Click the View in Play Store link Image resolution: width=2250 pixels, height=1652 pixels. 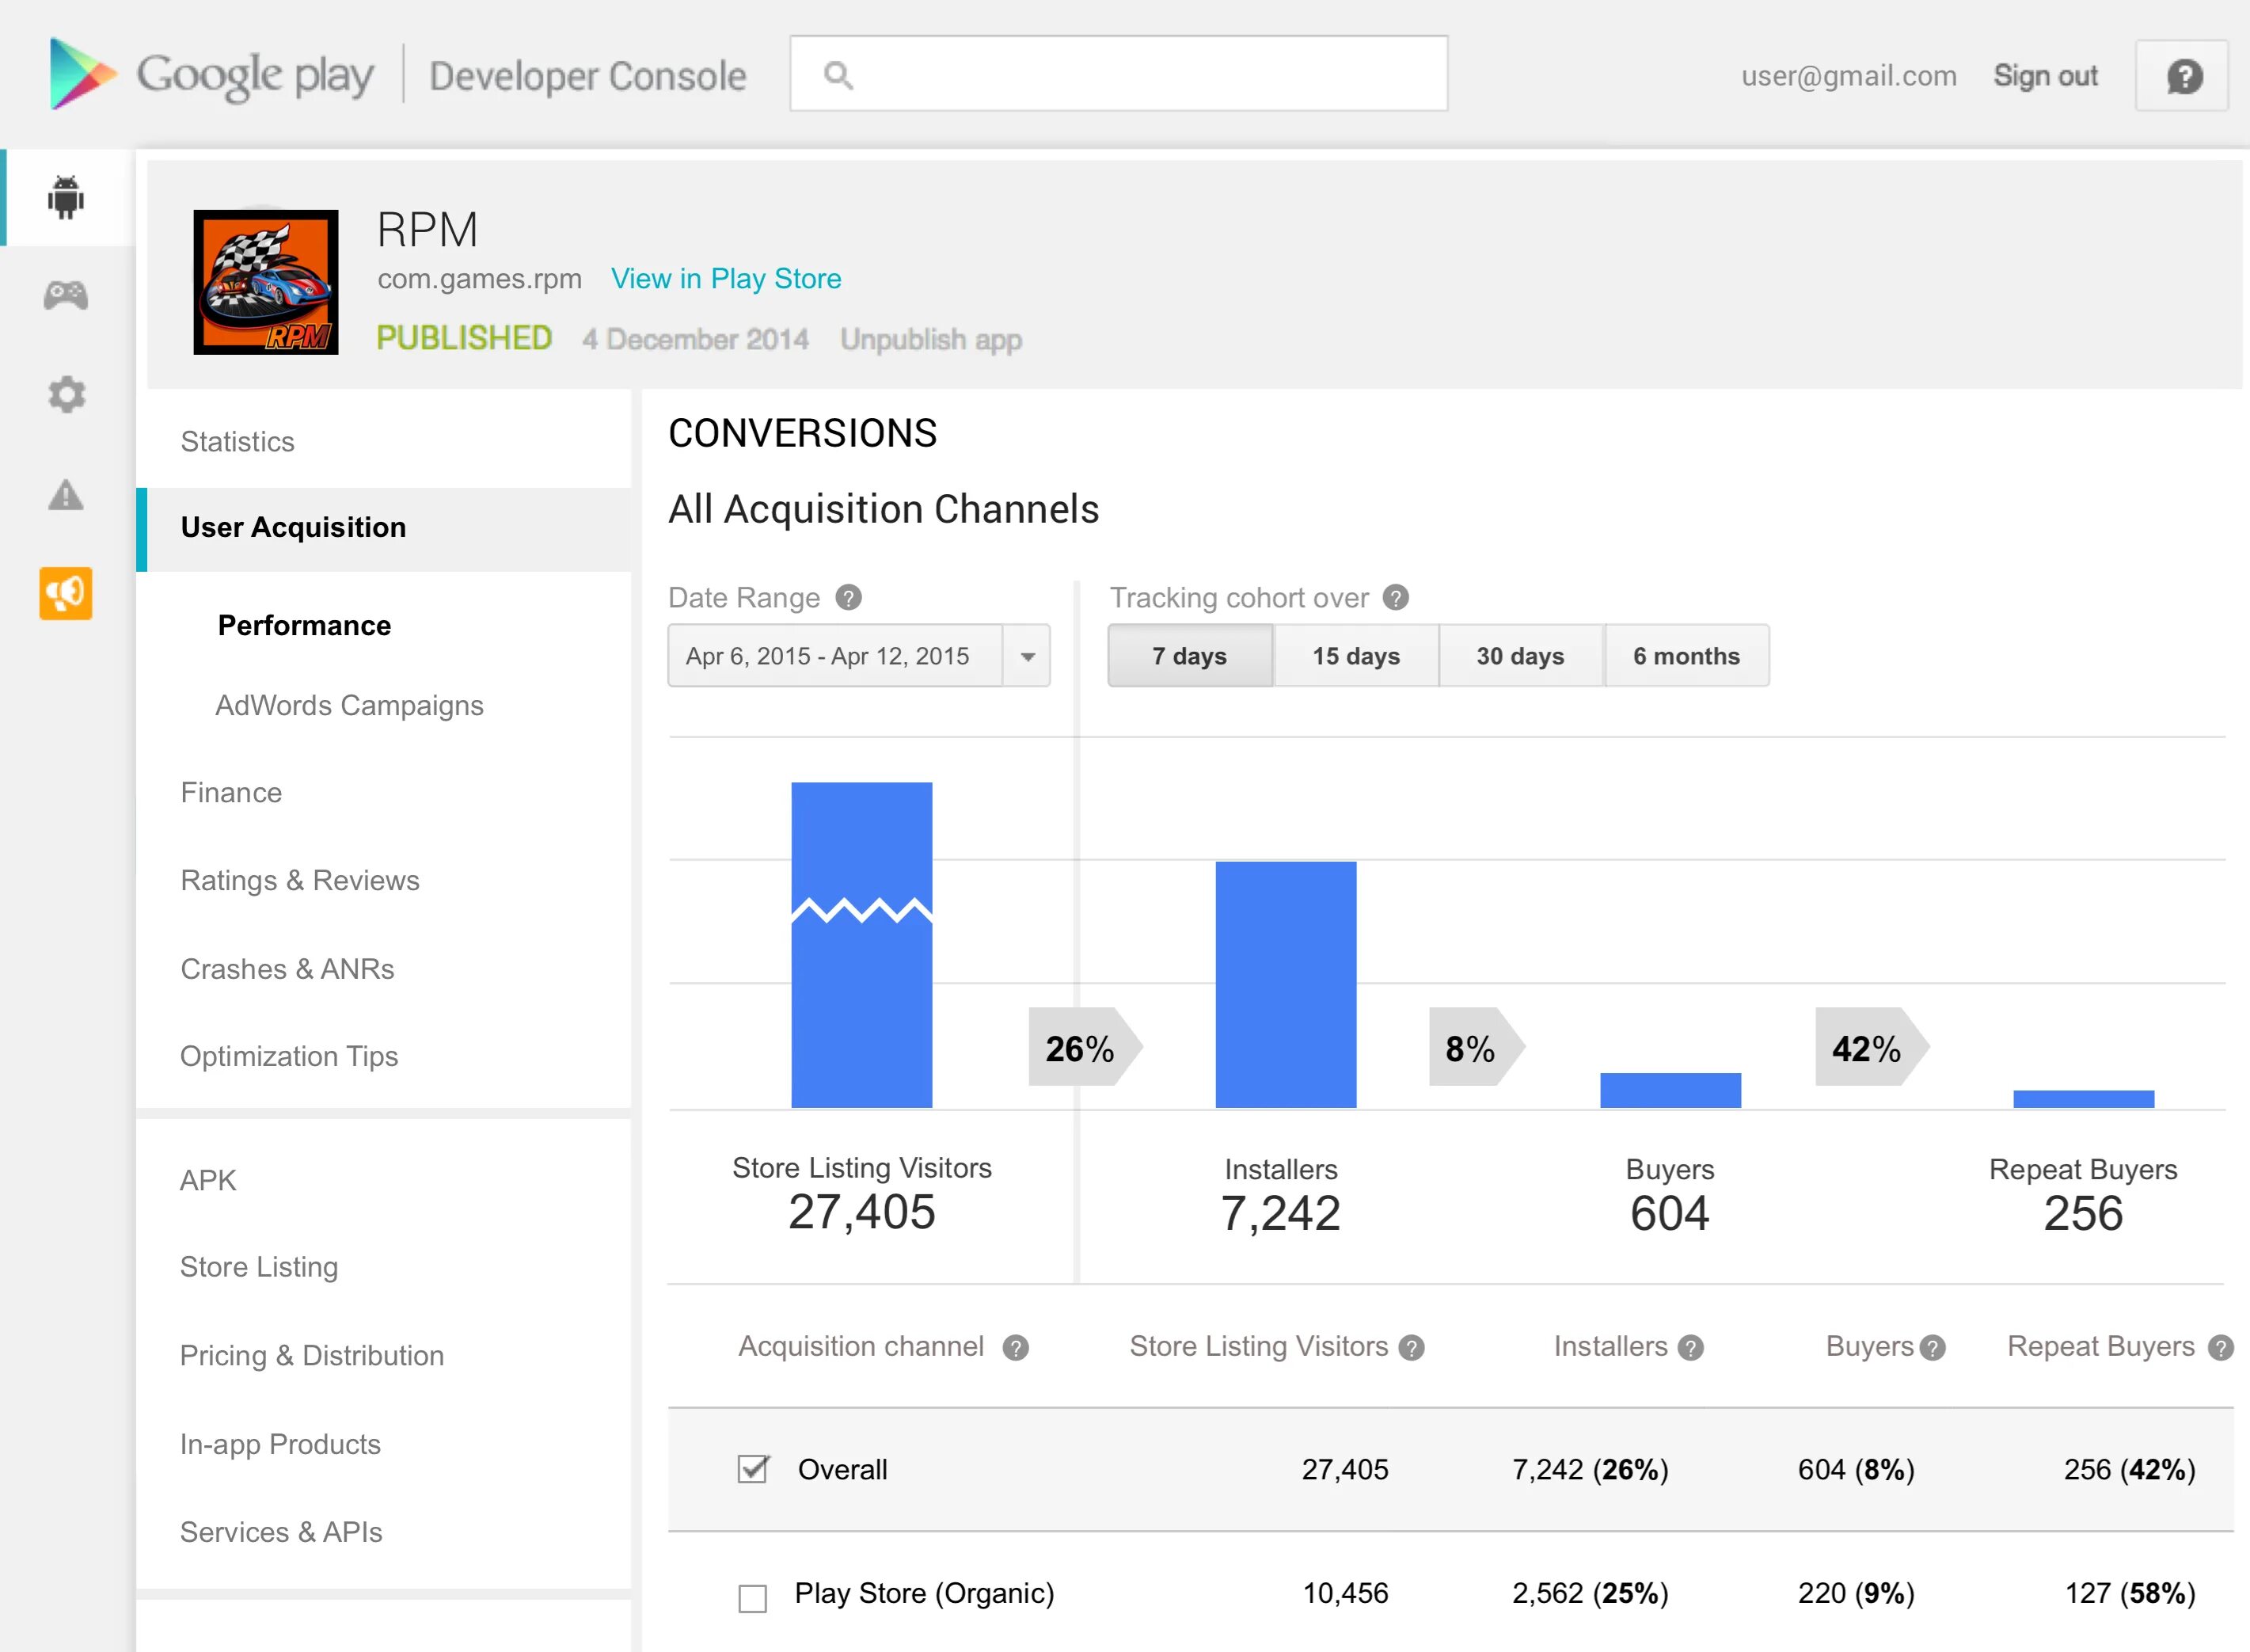tap(726, 279)
